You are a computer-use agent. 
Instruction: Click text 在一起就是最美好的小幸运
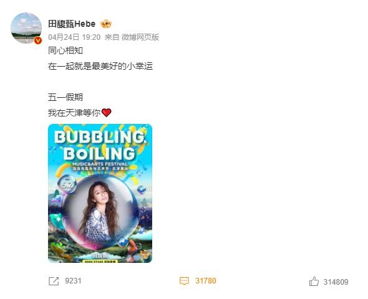click(x=100, y=66)
